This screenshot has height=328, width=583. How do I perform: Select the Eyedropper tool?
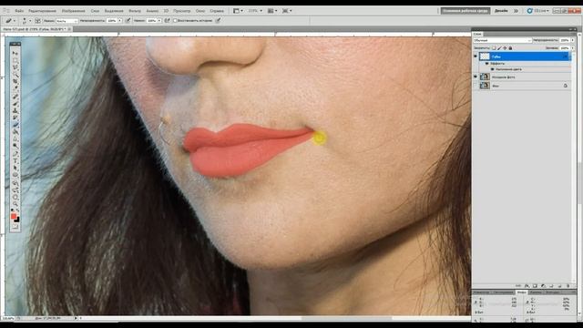[15, 88]
